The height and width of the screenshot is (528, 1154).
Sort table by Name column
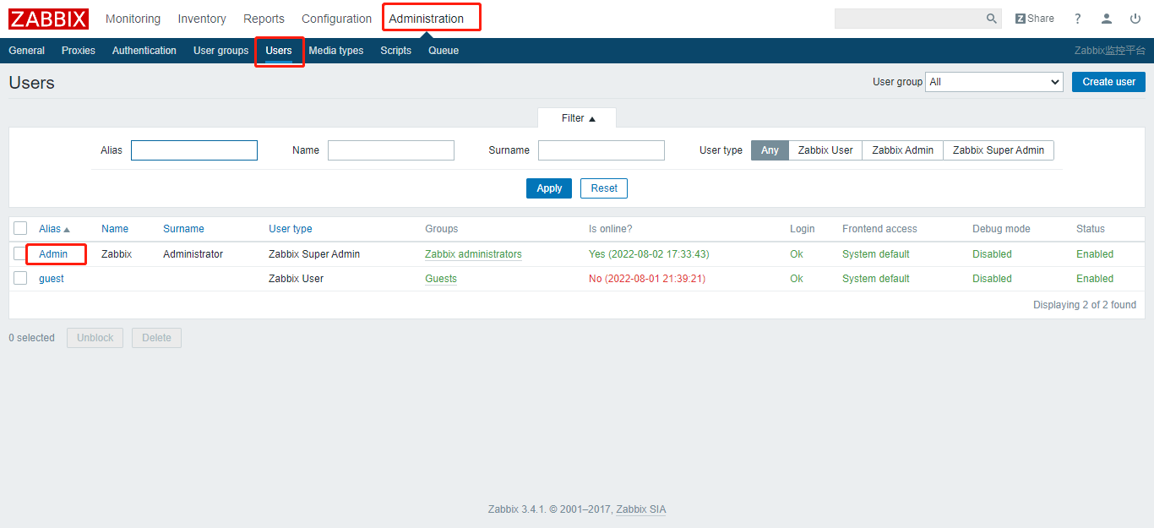click(115, 229)
